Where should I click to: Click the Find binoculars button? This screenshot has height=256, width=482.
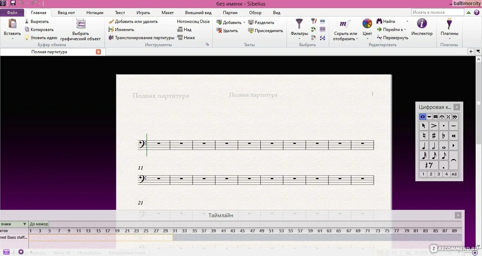386,22
